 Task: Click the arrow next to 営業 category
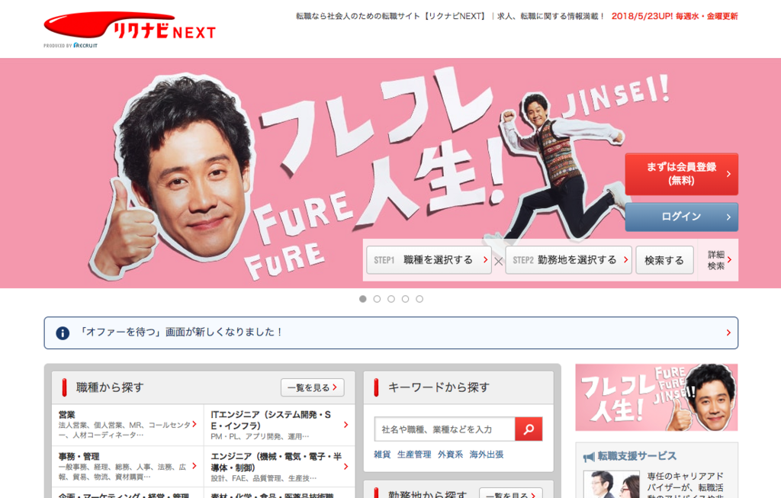[x=194, y=424]
